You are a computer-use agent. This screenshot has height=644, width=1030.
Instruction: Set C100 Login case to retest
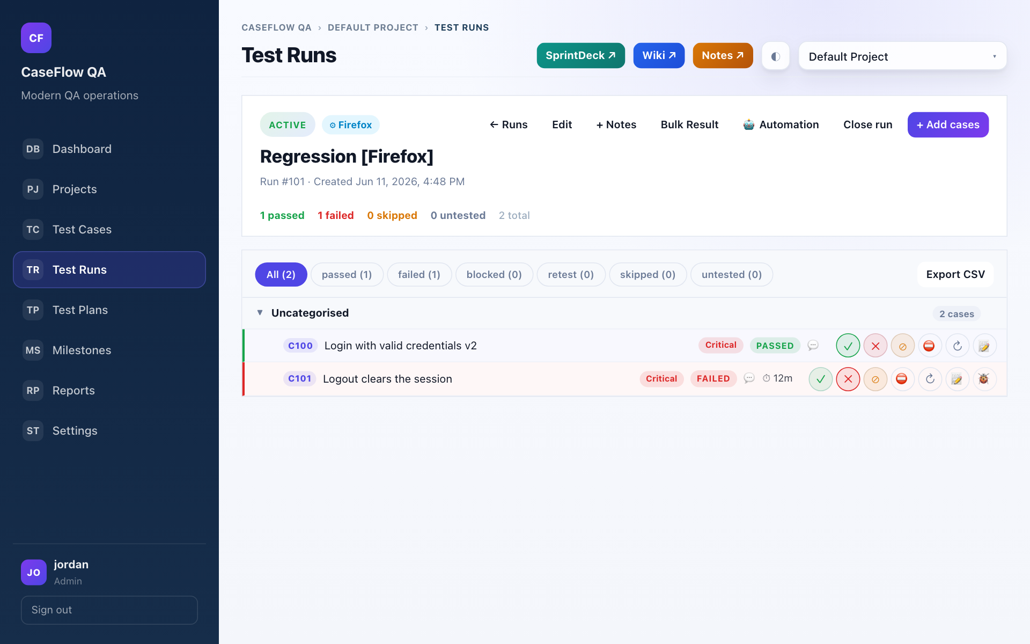coord(957,346)
